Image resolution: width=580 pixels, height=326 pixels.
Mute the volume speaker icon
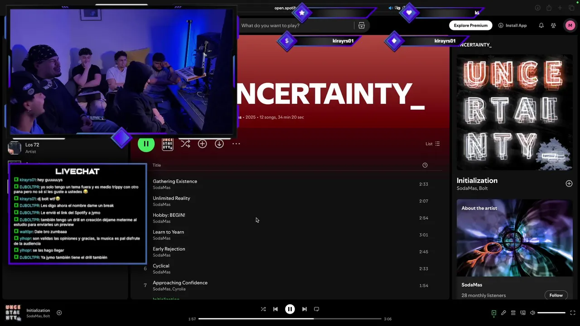pyautogui.click(x=533, y=313)
